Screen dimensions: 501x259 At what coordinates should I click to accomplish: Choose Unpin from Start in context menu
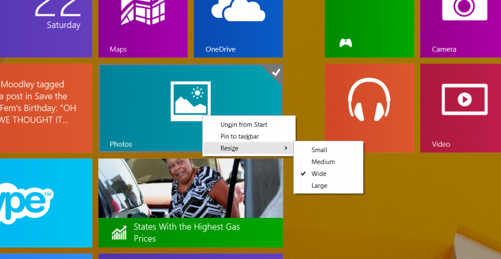click(x=248, y=125)
